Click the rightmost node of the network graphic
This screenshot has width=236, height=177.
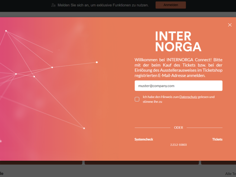pyautogui.click(x=97, y=62)
